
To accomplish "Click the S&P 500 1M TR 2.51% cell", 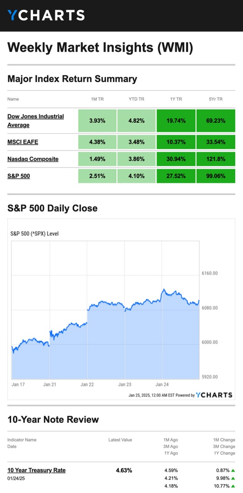I will [x=97, y=176].
